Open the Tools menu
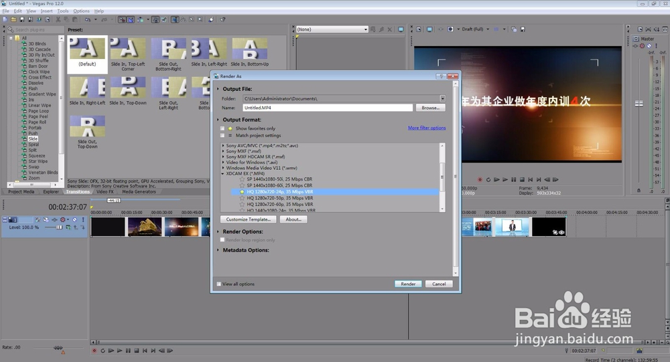The height and width of the screenshot is (362, 670). click(63, 11)
